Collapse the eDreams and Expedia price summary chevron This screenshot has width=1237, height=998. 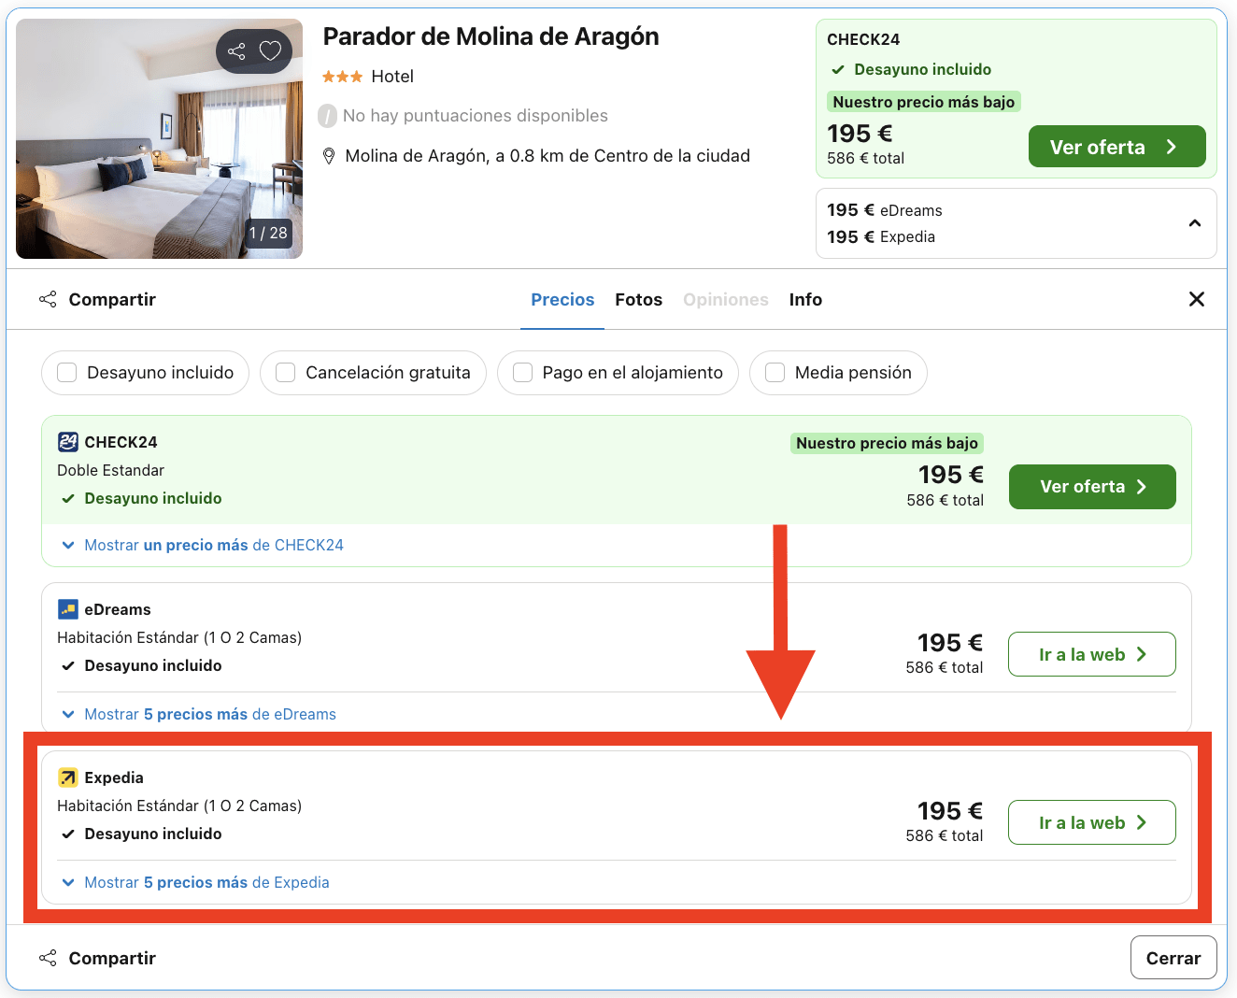tap(1194, 223)
